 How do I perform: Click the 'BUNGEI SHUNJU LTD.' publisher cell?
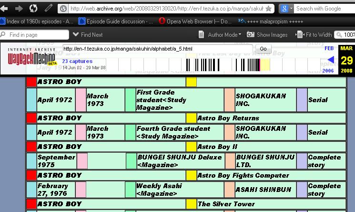pyautogui.click(x=265, y=161)
